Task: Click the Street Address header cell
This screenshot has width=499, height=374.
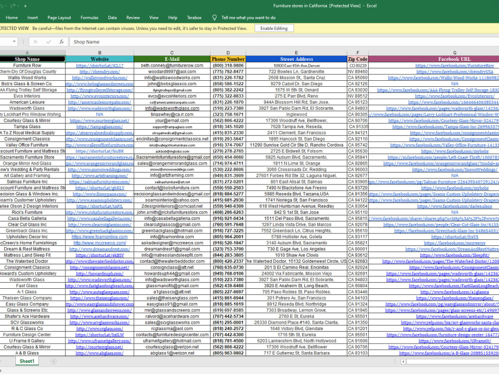Action: (296, 59)
